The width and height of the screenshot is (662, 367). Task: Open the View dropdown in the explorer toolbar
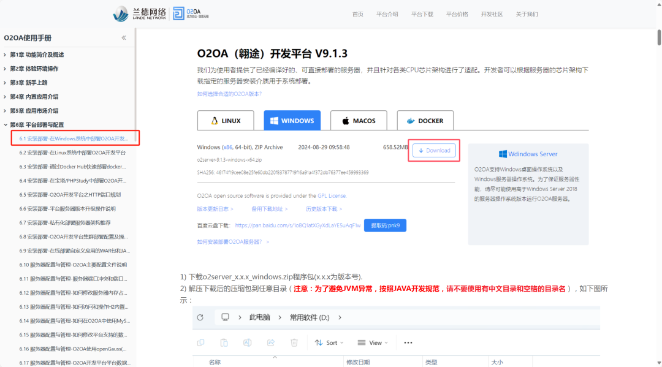click(373, 343)
